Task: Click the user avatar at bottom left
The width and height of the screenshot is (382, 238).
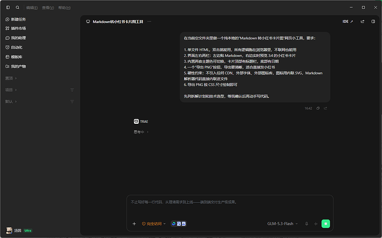Action: click(9, 230)
